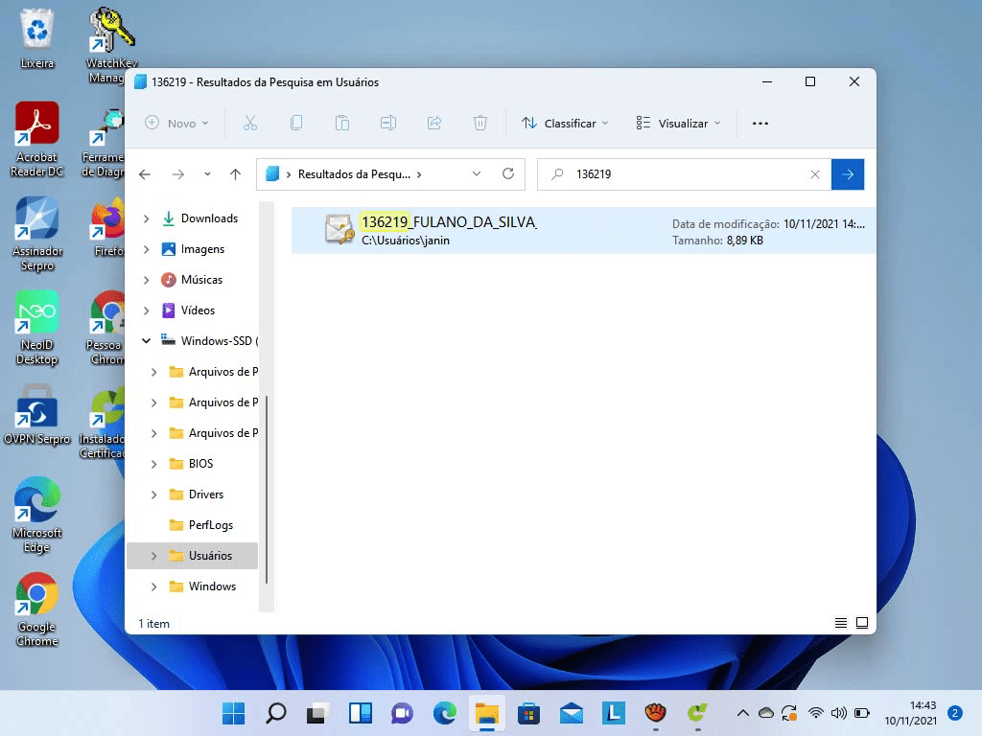Click the Delete trash icon
The height and width of the screenshot is (736, 982).
click(480, 123)
